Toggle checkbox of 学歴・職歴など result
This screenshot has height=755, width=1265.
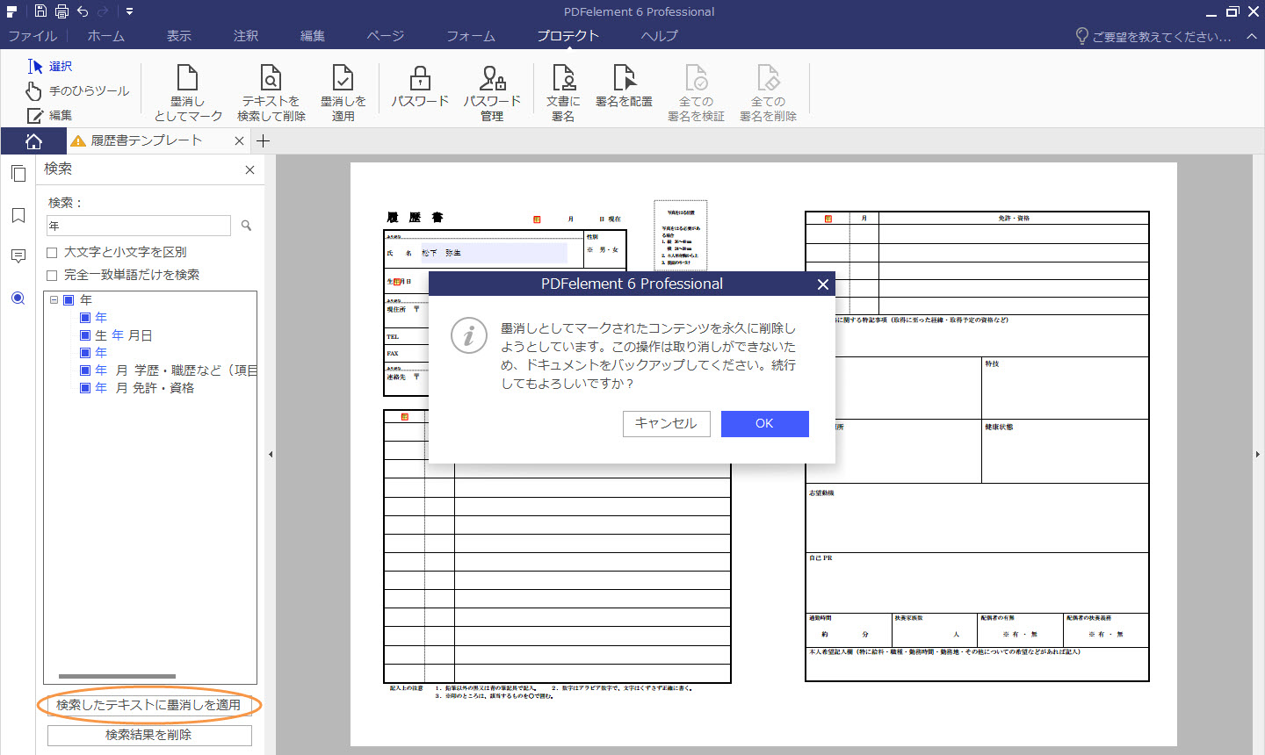coord(85,370)
